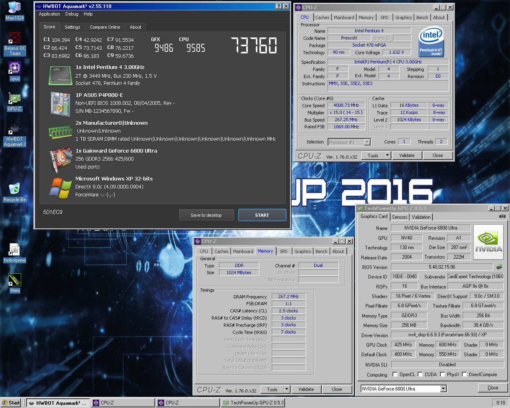Open SPD tab in Memory CPU-Z window
510x408 pixels.
[284, 251]
